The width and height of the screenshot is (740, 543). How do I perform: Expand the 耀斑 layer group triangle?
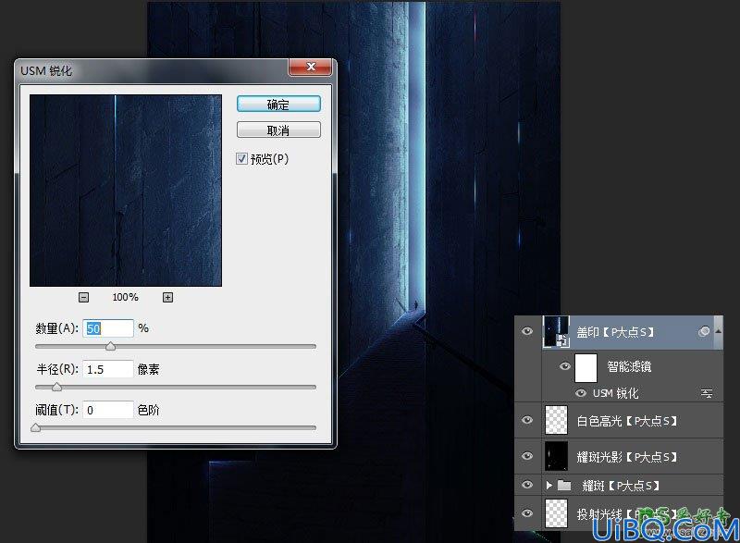click(549, 485)
